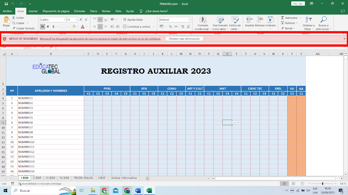Toggle align text right
Viewport: 348px width, 195px height.
coord(105,27)
